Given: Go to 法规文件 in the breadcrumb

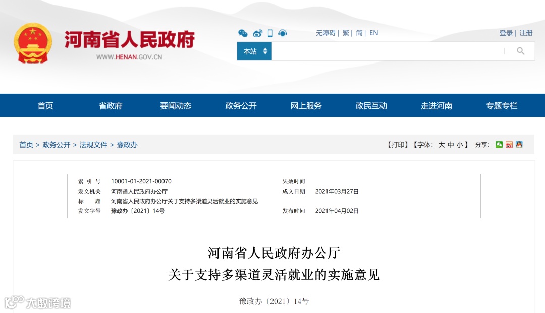Looking at the screenshot, I should pyautogui.click(x=93, y=145).
